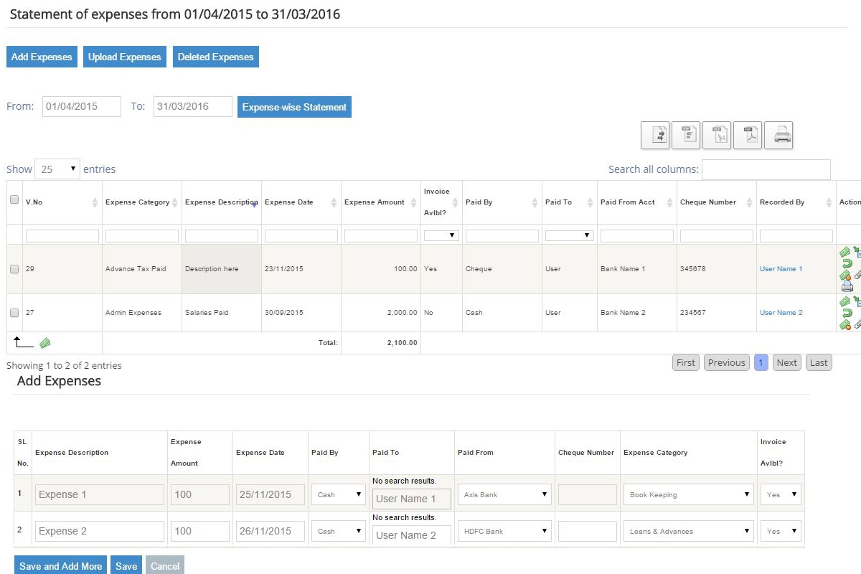Viewport: 861px width, 574px height.
Task: Export the statement to Excel format
Action: (717, 135)
